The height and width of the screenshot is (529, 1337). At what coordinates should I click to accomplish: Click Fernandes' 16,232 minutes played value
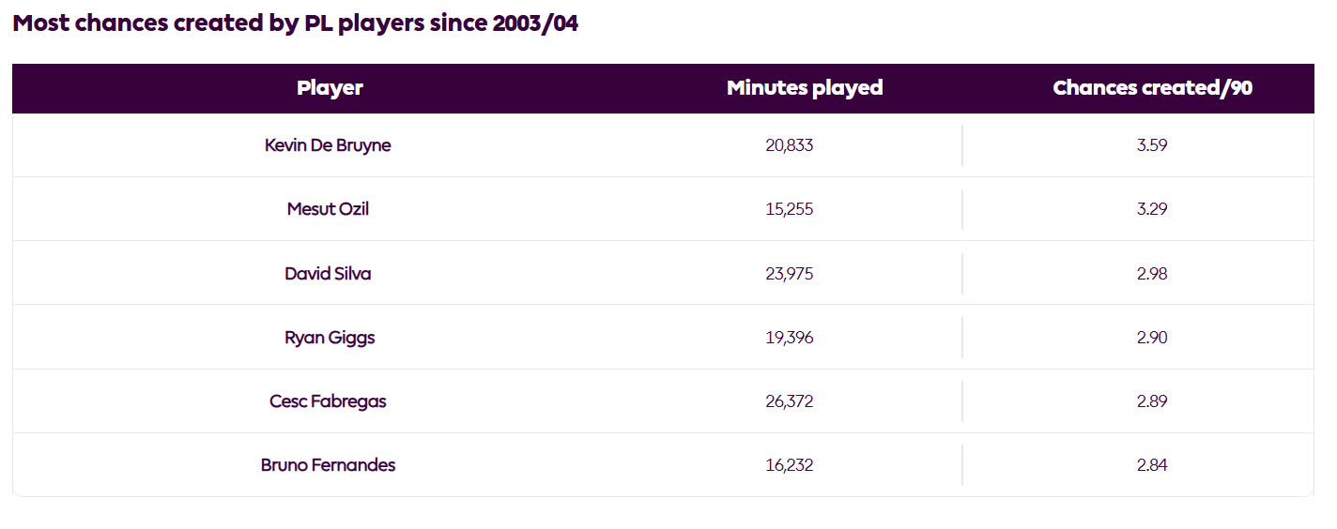pos(790,465)
